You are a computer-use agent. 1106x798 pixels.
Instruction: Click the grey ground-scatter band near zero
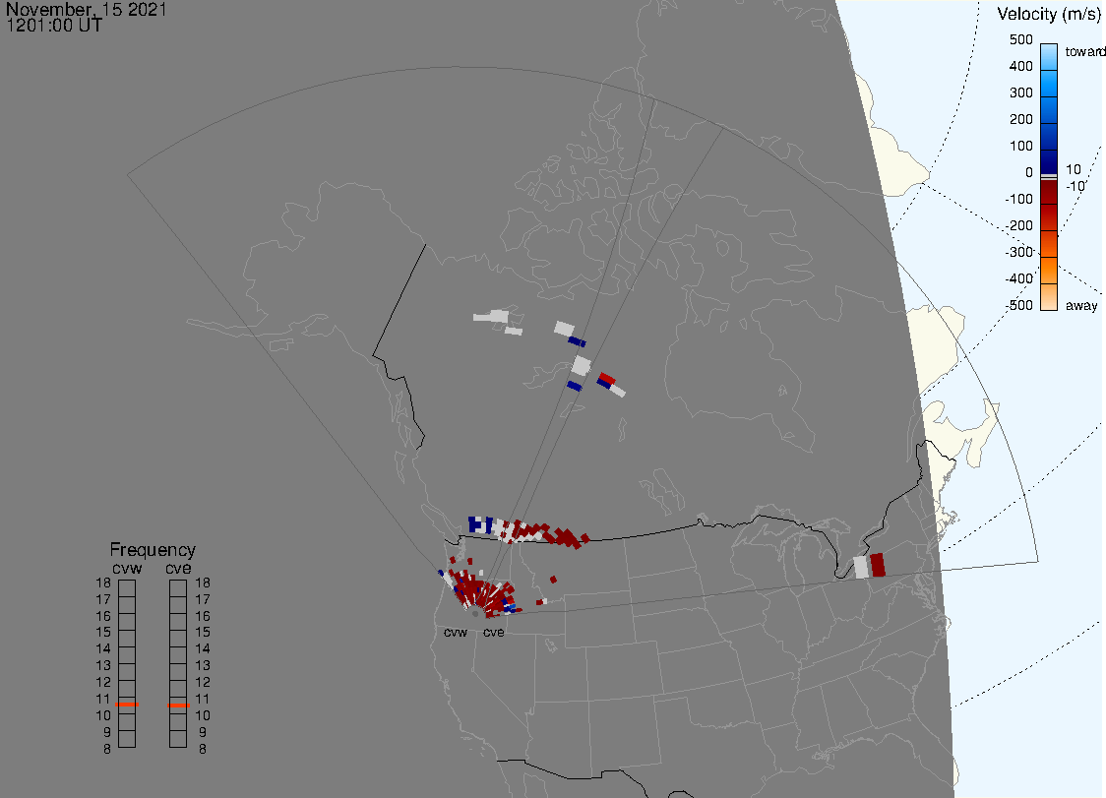point(1049,177)
